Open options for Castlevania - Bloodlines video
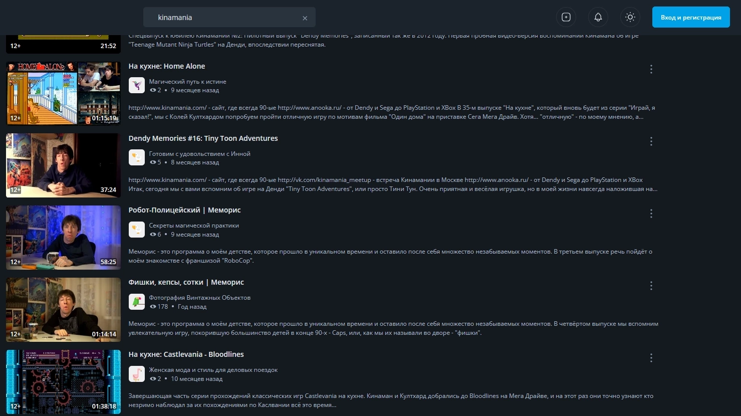This screenshot has height=416, width=741. pos(651,358)
